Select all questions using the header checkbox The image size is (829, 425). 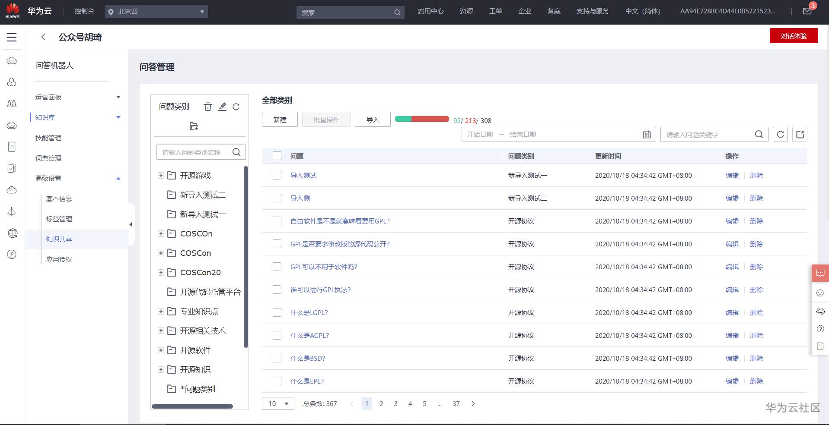pyautogui.click(x=277, y=156)
